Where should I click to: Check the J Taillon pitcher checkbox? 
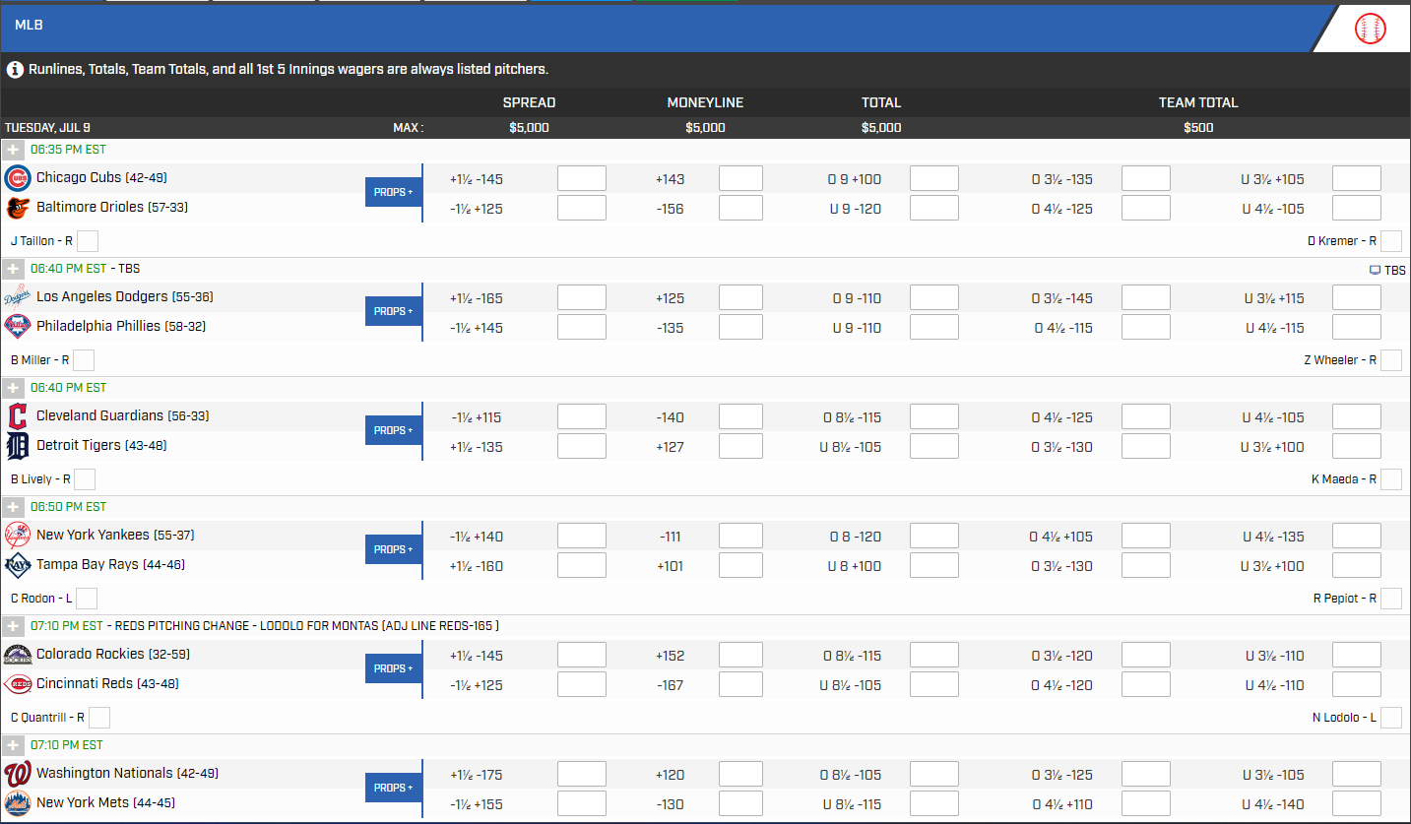point(88,241)
